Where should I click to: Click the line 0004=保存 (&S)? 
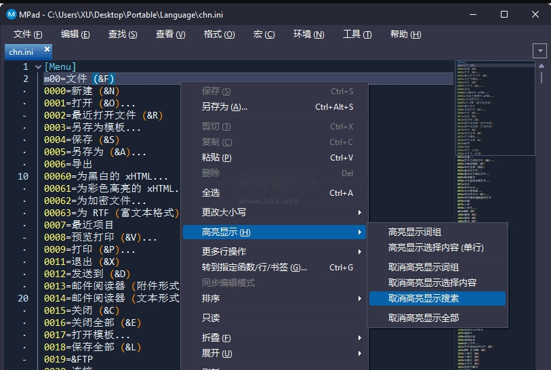point(82,140)
